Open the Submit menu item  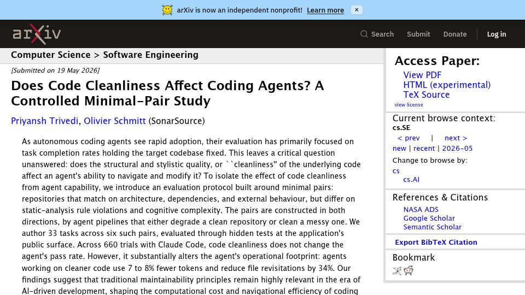418,34
